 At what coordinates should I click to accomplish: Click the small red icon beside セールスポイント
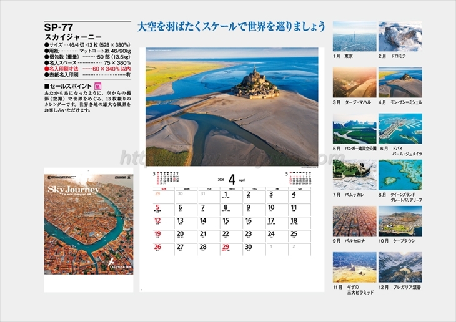click(x=97, y=85)
